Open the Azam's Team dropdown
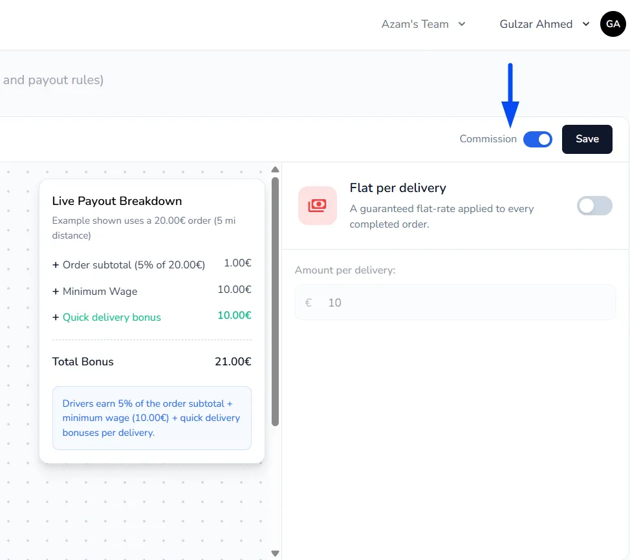This screenshot has width=630, height=560. tap(424, 24)
